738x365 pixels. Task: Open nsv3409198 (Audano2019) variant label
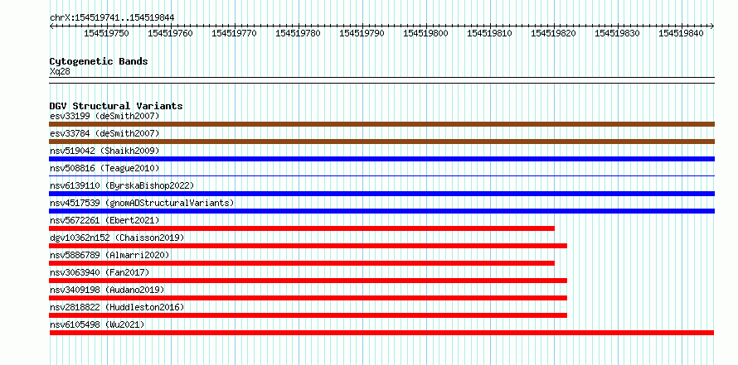[x=107, y=290]
